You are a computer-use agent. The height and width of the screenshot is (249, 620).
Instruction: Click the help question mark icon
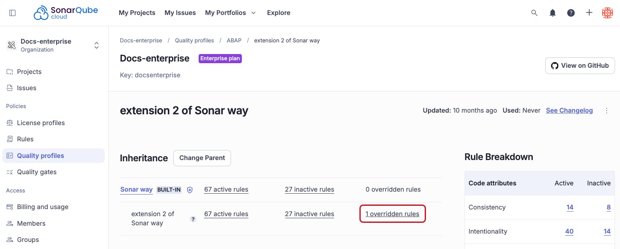tap(571, 13)
